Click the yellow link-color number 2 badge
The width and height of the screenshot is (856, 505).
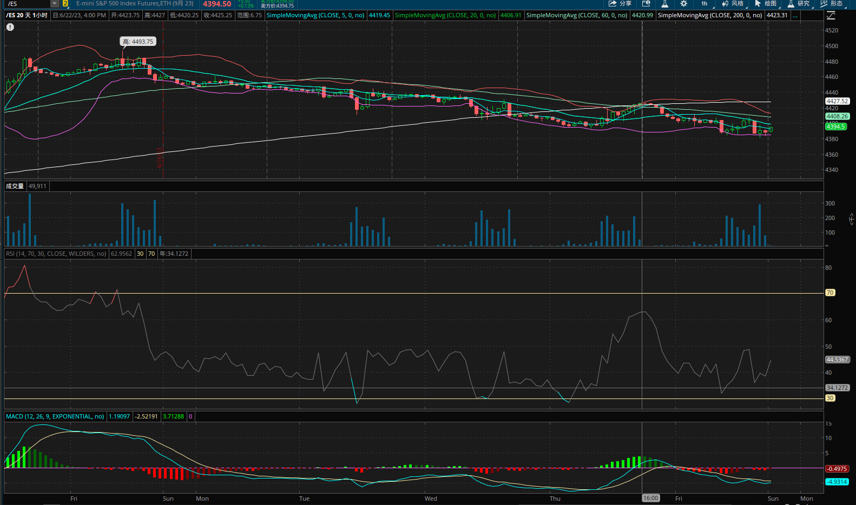point(65,3)
